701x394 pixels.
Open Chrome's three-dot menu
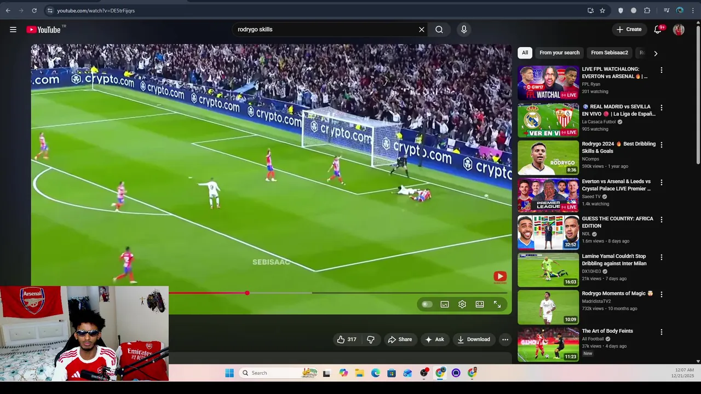click(693, 10)
